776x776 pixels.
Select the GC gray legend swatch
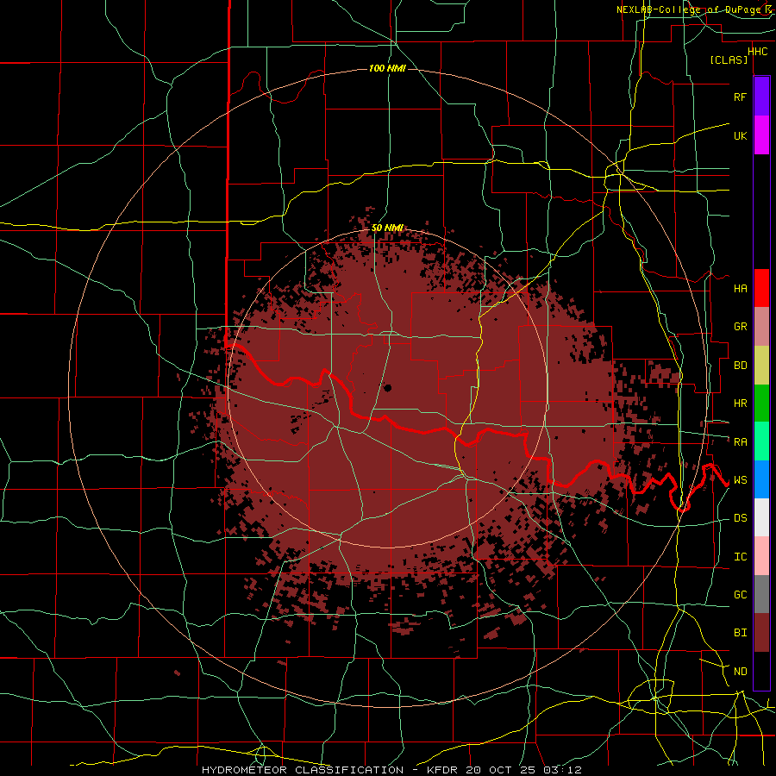point(761,594)
